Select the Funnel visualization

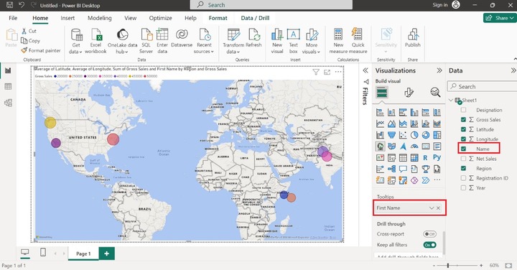(391, 135)
